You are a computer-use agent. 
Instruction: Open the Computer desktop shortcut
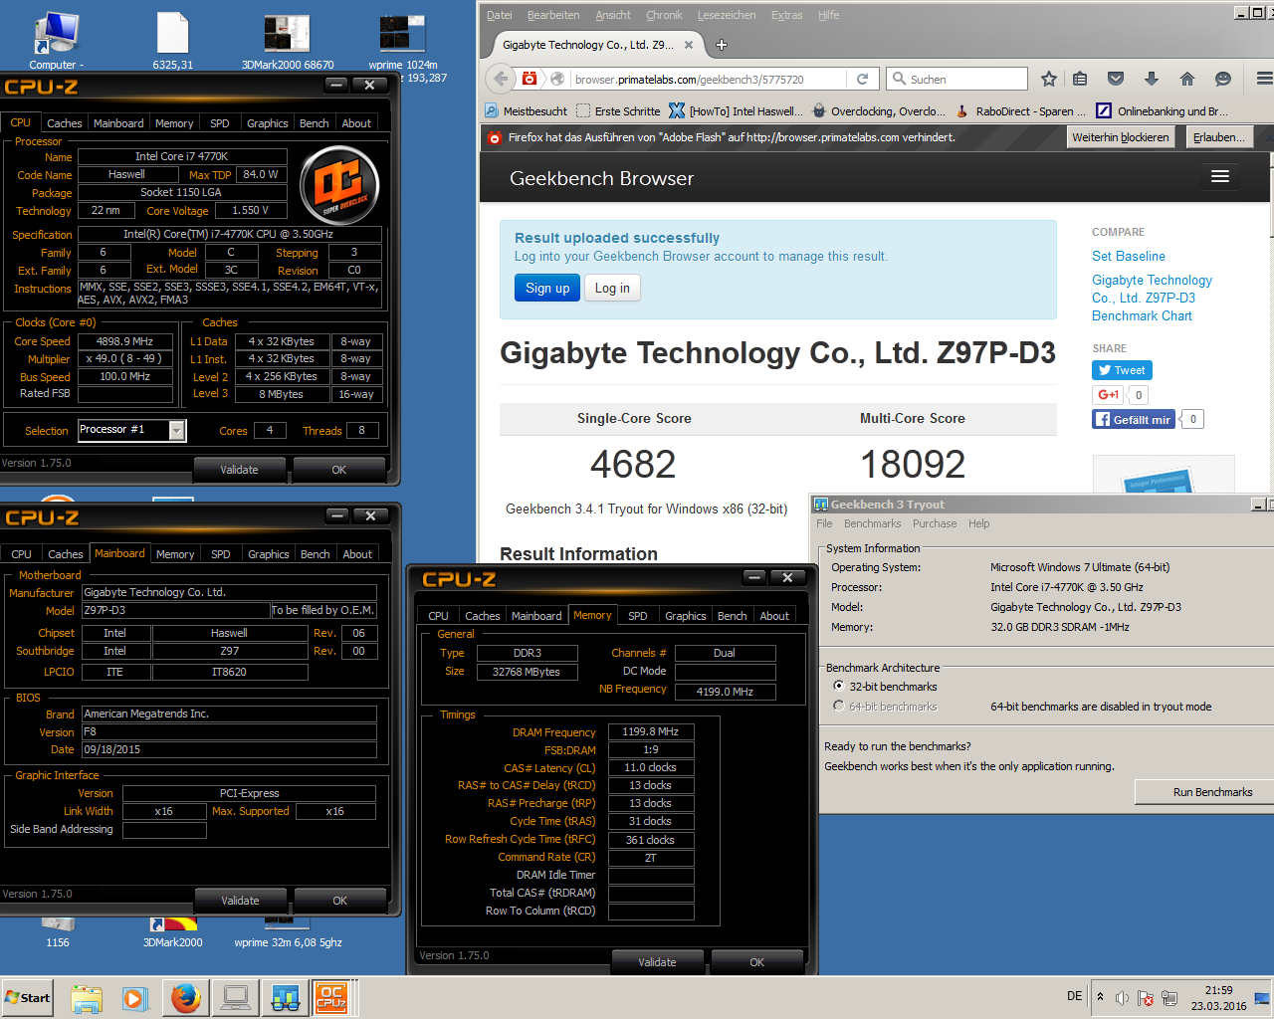click(x=57, y=40)
